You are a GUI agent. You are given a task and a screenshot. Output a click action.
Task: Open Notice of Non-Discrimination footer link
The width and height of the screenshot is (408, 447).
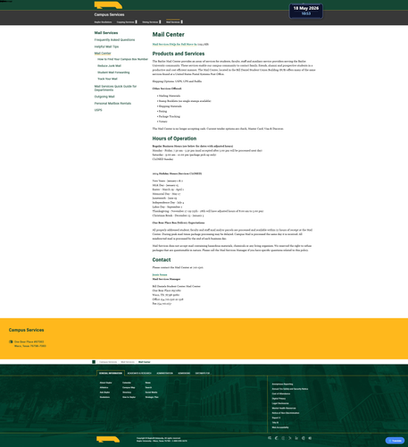[x=286, y=413]
